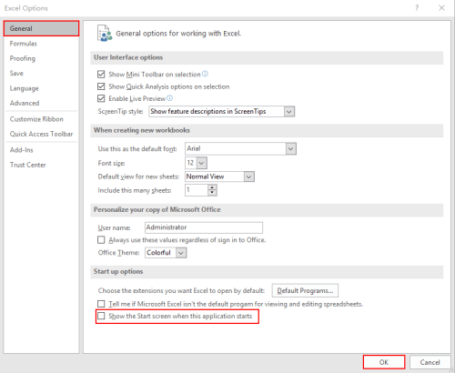Open the Customize Ribbon category

pos(36,119)
